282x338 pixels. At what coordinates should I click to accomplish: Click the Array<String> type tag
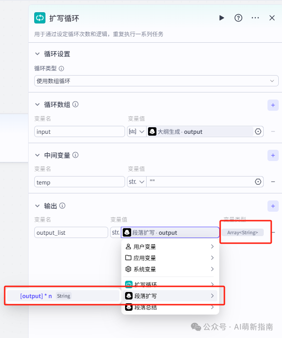(243, 232)
